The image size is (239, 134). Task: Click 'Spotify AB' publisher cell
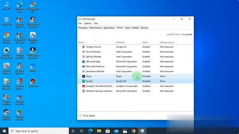[x=121, y=81]
